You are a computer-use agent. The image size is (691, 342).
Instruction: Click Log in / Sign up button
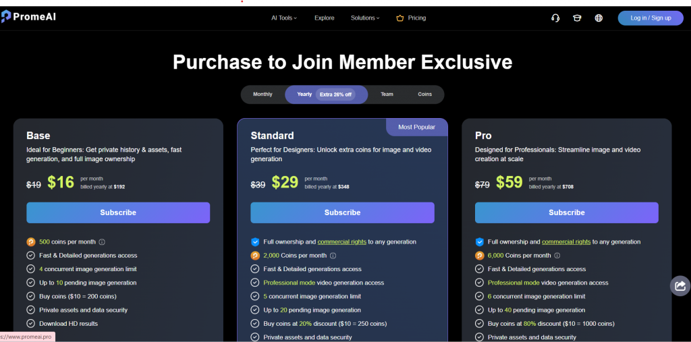tap(651, 18)
